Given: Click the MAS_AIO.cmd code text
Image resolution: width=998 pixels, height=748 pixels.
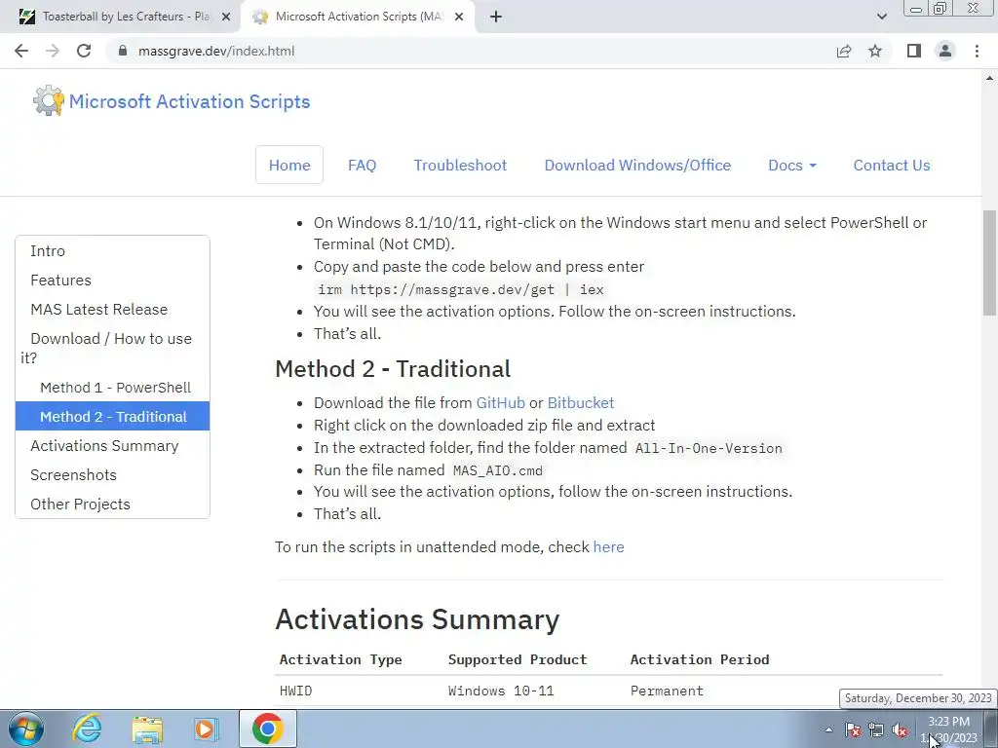Looking at the screenshot, I should point(498,470).
